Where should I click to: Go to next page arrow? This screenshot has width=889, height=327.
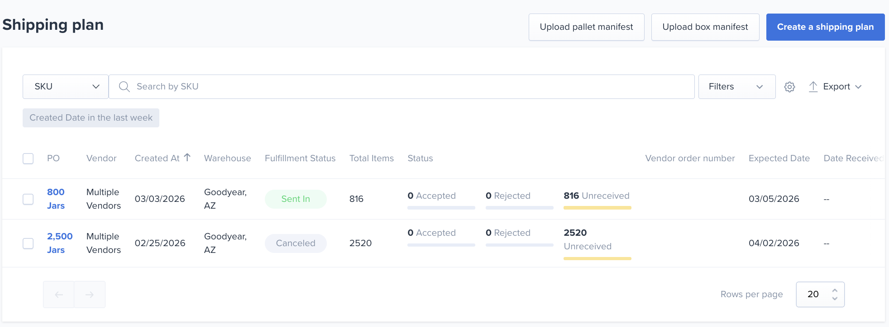click(90, 294)
